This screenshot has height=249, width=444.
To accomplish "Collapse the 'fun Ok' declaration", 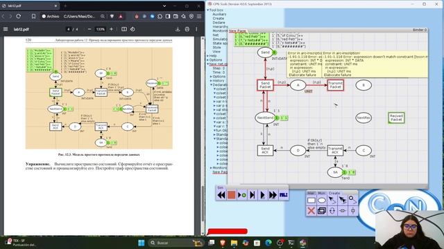I will pyautogui.click(x=214, y=131).
